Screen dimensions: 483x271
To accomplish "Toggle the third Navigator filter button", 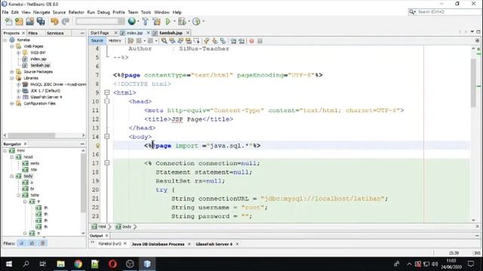I will coord(43,243).
